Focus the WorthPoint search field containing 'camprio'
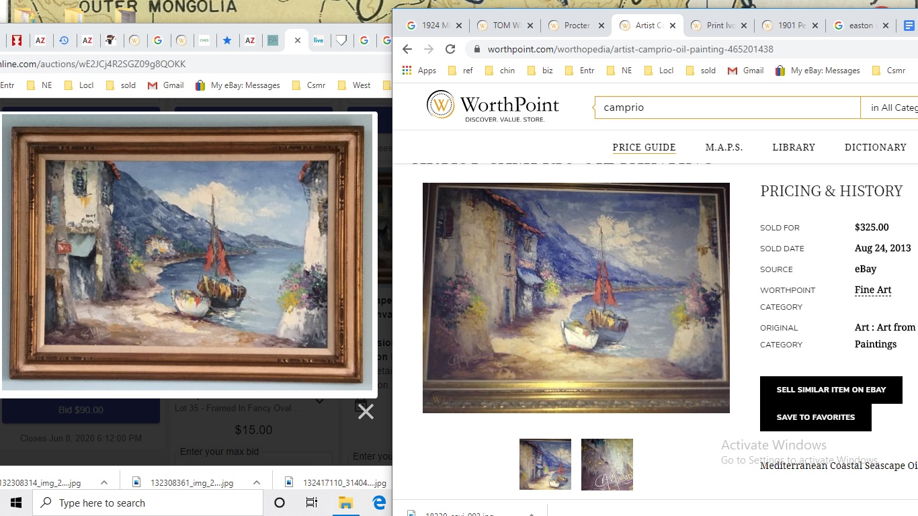Screen dimensions: 918x516 point(727,107)
